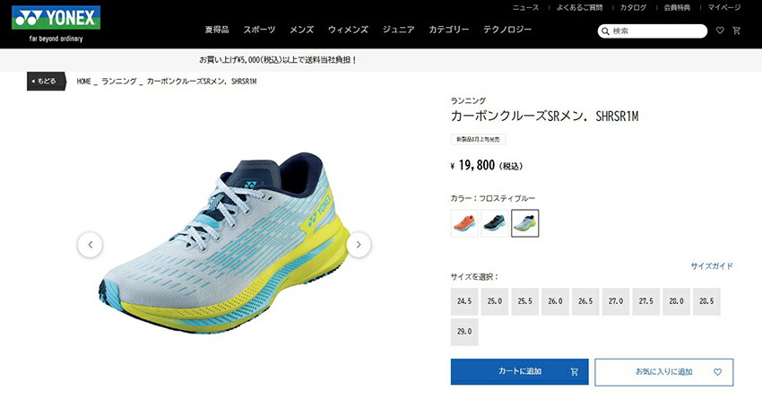This screenshot has height=399, width=762.
Task: Show the previous product image arrow
Action: [90, 245]
